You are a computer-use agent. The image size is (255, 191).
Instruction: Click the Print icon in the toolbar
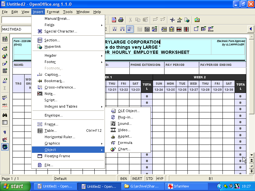121,20
